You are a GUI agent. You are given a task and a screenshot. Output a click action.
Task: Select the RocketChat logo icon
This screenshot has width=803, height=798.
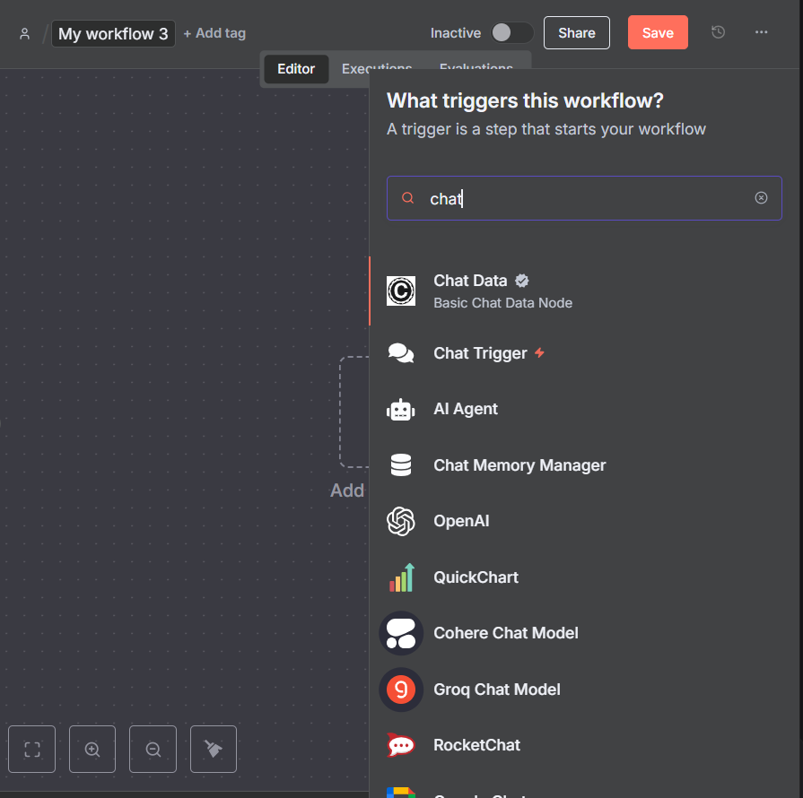point(401,745)
